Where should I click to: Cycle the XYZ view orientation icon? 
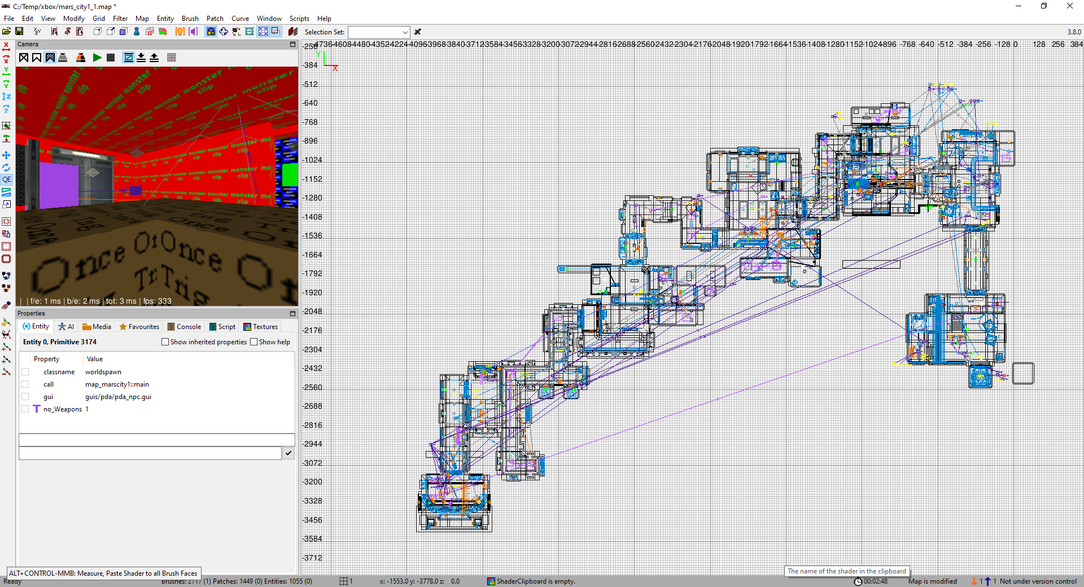click(x=37, y=32)
